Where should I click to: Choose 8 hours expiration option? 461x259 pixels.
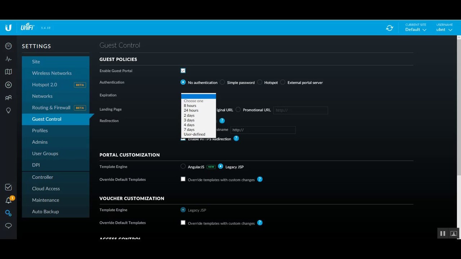198,106
